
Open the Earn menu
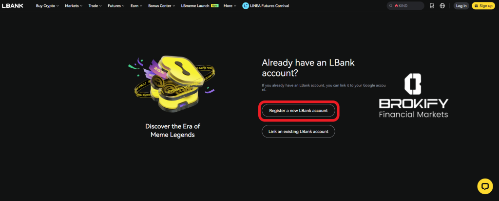tap(136, 6)
